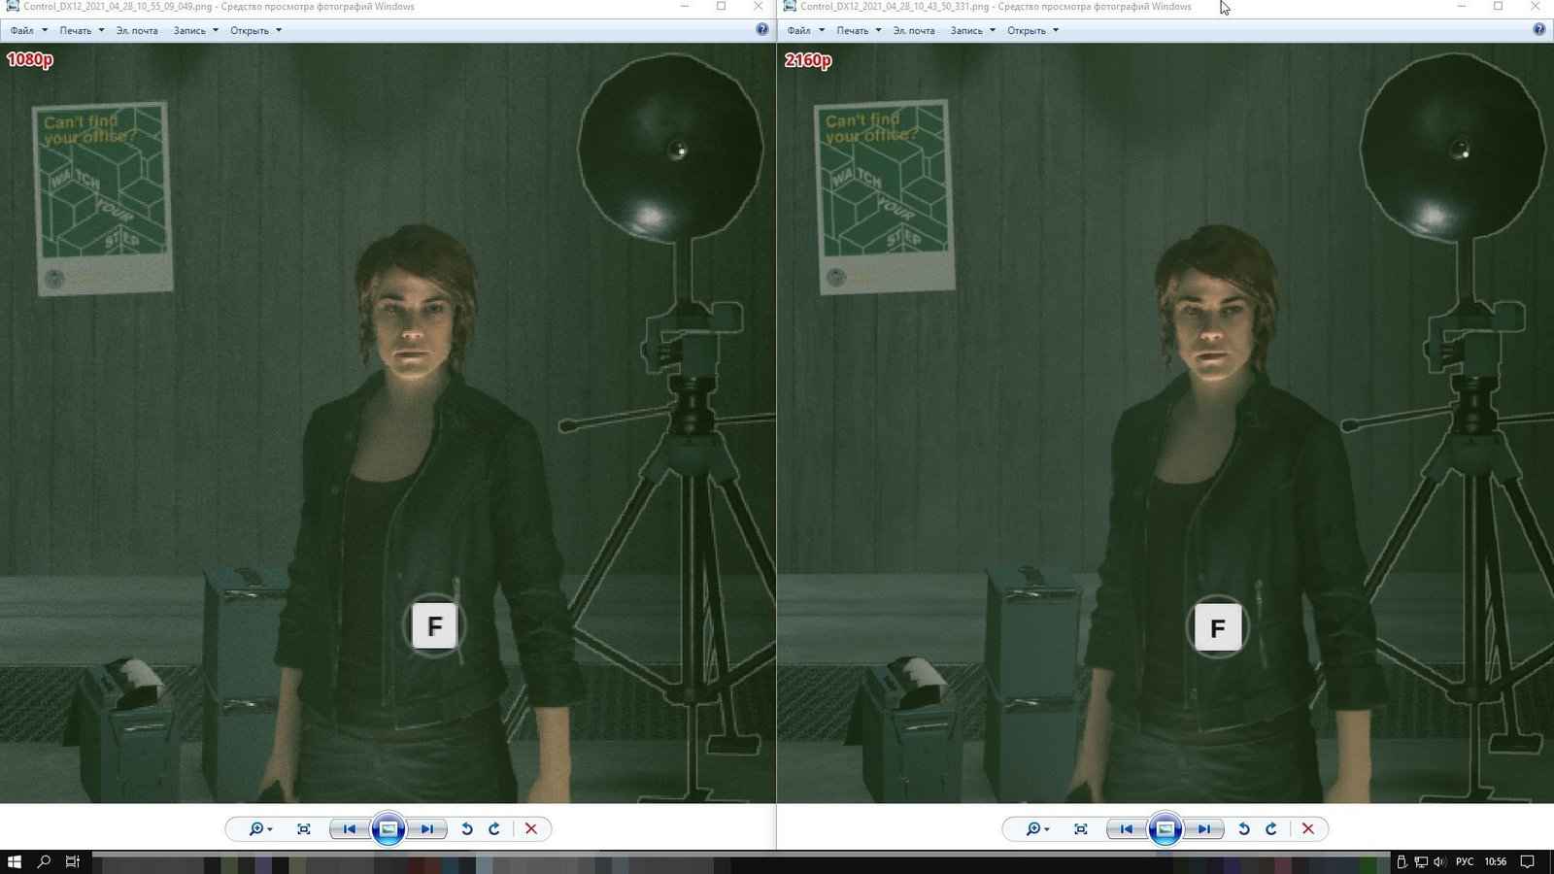
Task: Minimize the left photo viewer window
Action: [685, 7]
